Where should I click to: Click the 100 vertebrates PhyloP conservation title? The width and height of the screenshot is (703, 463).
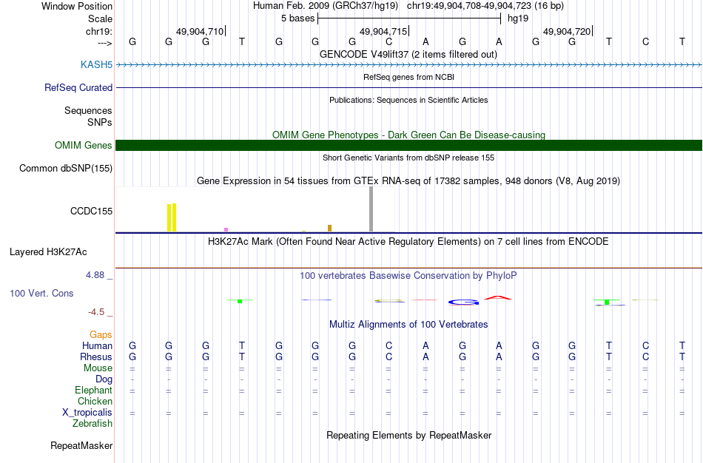coord(408,276)
